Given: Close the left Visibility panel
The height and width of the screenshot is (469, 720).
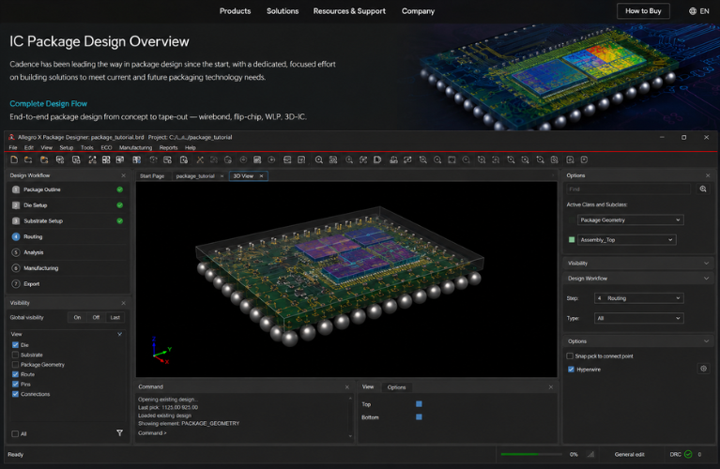Looking at the screenshot, I should [x=123, y=303].
